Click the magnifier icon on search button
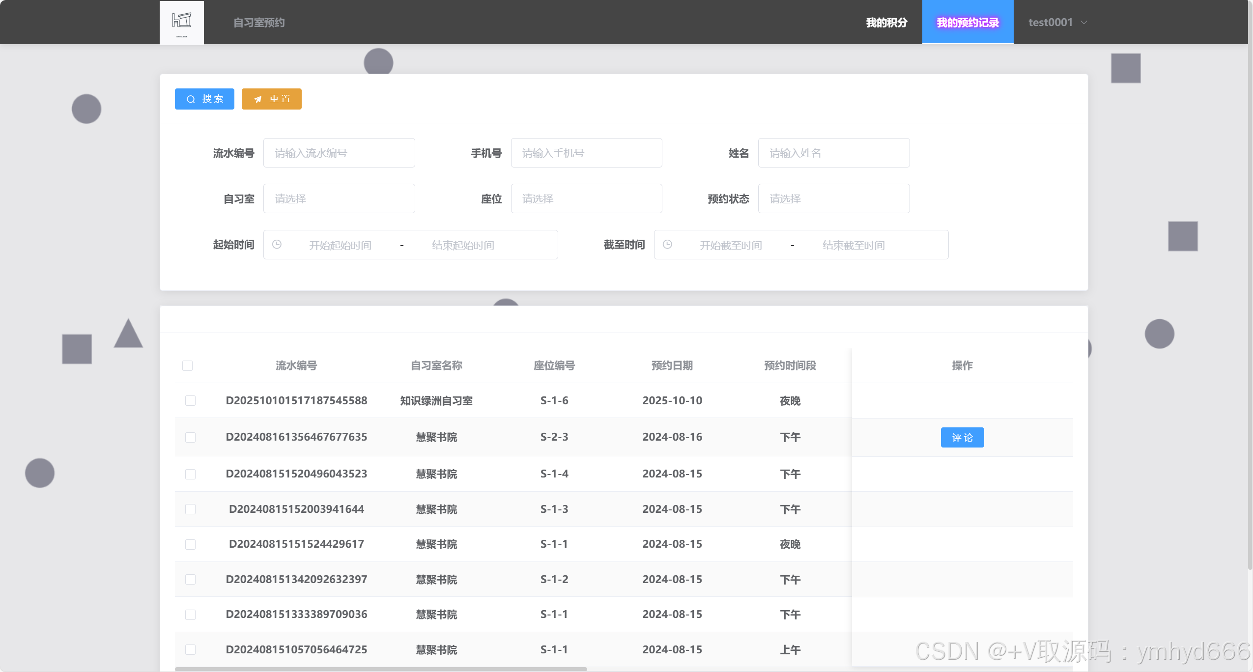 191,99
